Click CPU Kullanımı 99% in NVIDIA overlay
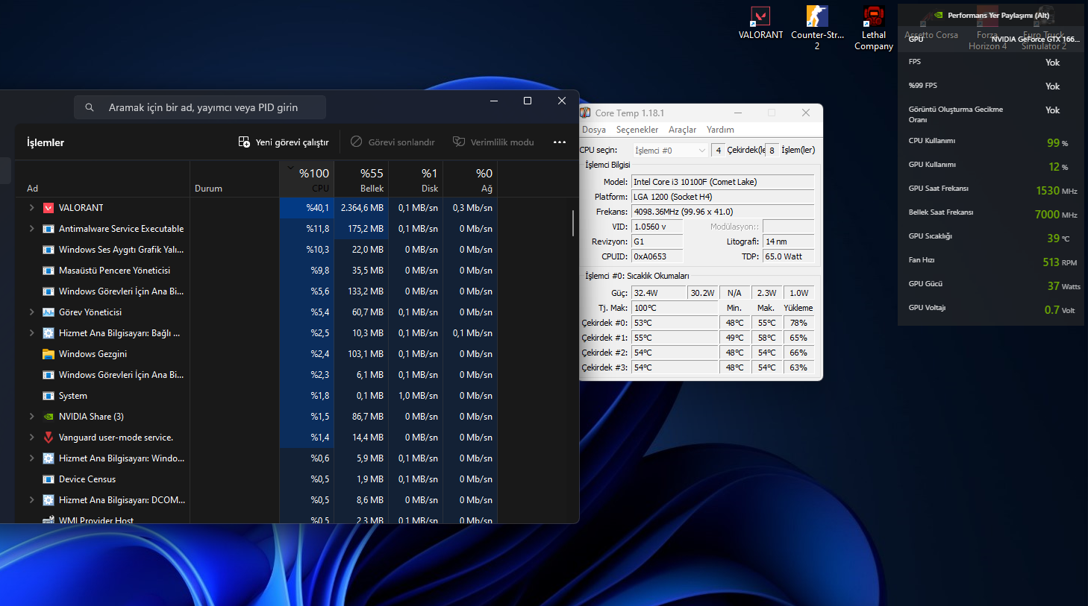This screenshot has width=1088, height=606. [1057, 142]
